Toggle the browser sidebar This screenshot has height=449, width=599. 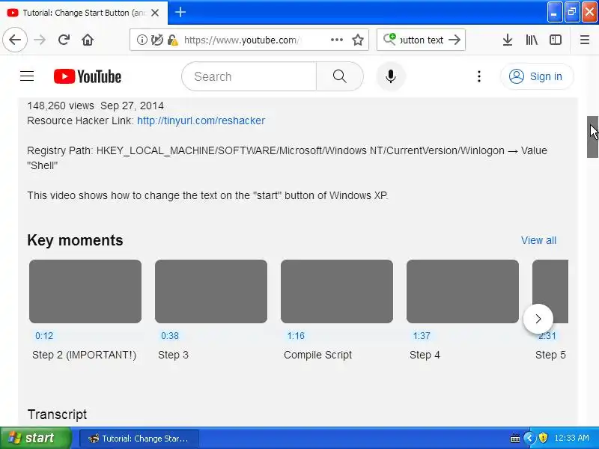click(x=556, y=40)
